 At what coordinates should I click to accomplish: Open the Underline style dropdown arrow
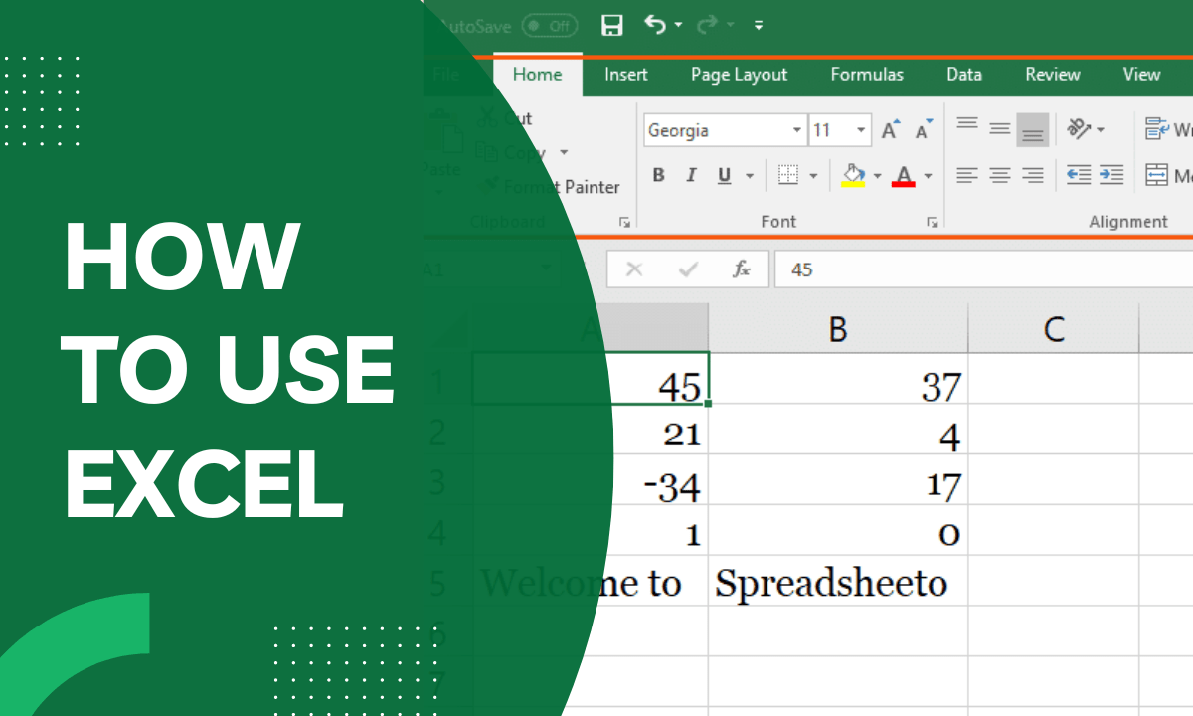tap(749, 177)
